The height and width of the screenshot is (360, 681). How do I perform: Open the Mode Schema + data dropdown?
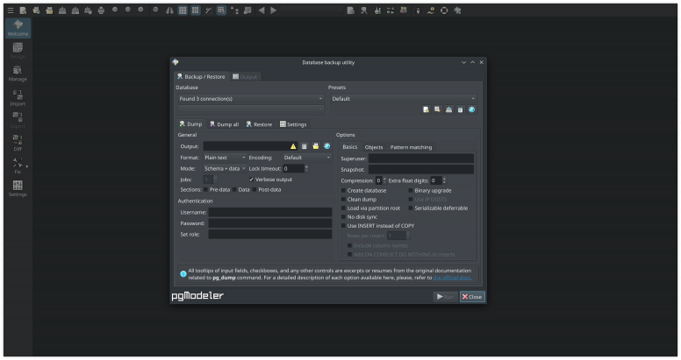225,168
